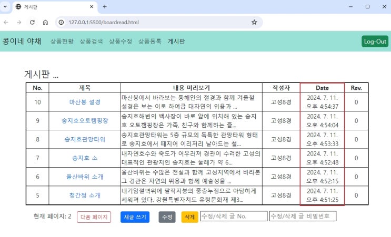This screenshot has width=391, height=237.
Task: Select the 게시판 browser tab
Action: point(54,7)
